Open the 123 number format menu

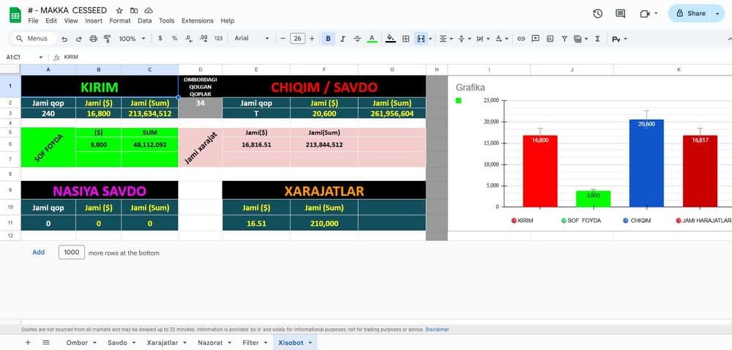(x=218, y=39)
